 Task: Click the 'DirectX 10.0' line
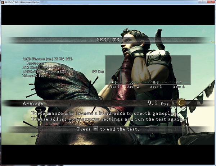(35, 76)
